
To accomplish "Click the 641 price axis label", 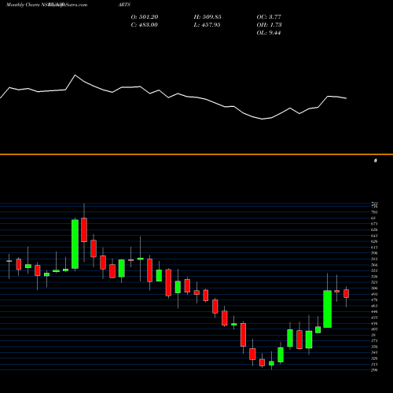I will click(374, 236).
